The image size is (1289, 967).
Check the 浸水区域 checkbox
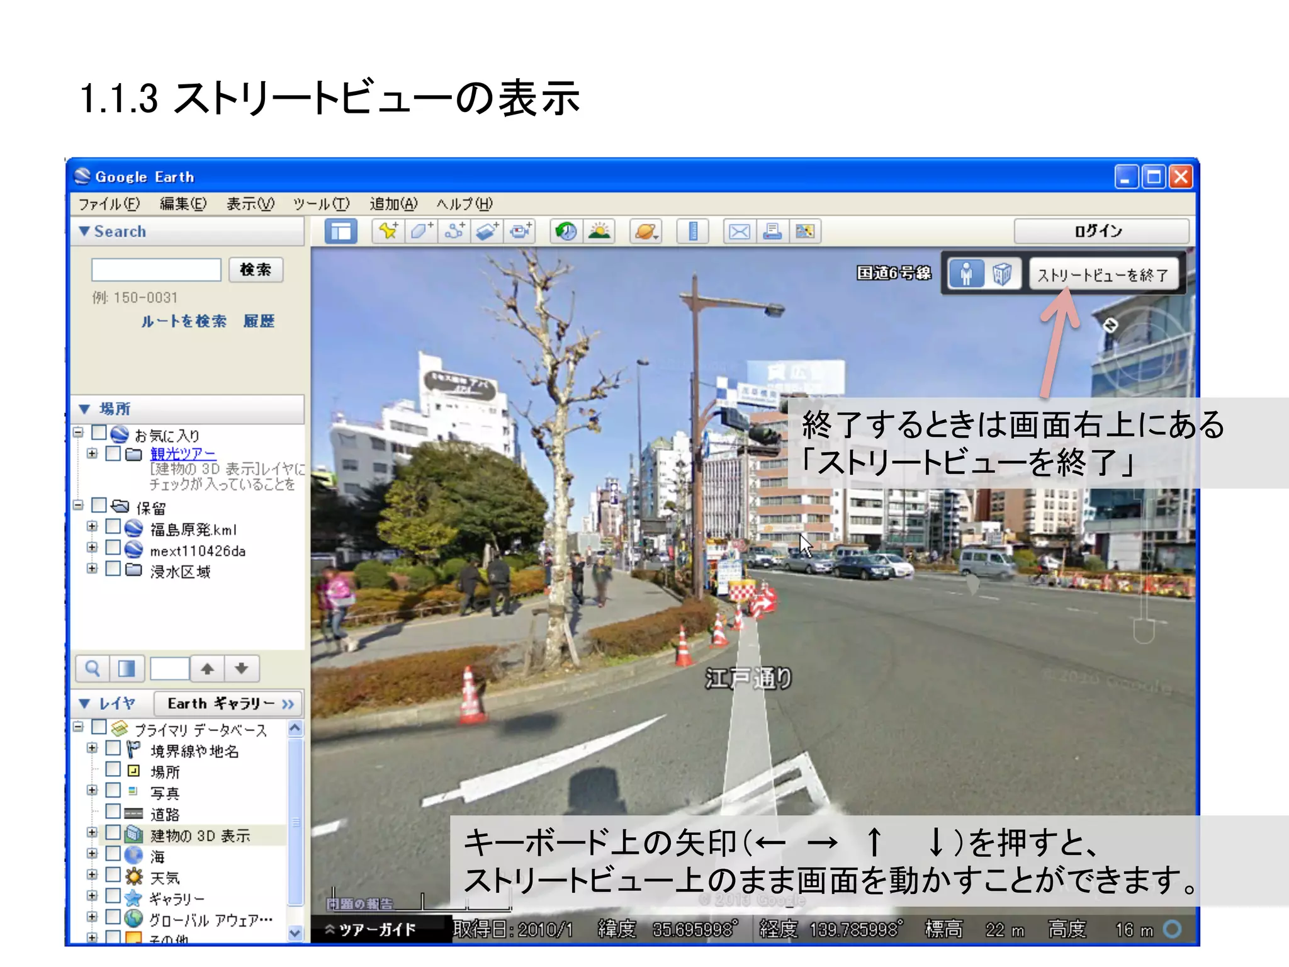click(113, 568)
